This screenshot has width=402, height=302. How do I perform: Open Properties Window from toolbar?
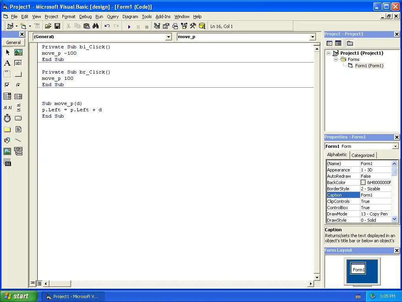166,26
